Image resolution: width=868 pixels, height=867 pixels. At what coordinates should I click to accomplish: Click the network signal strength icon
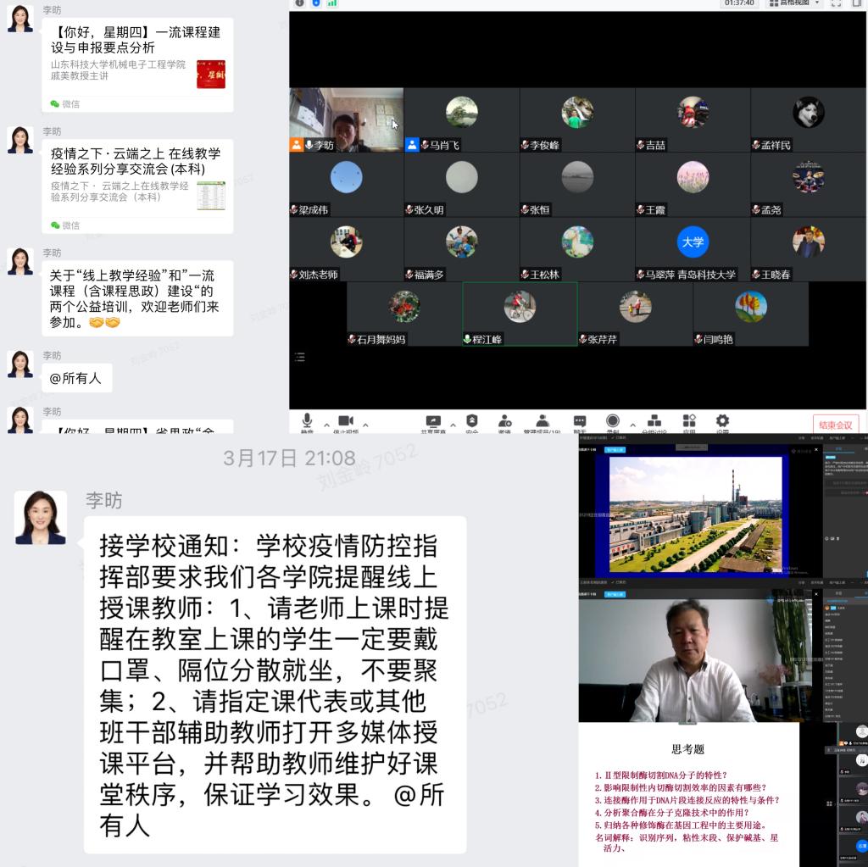click(x=332, y=3)
